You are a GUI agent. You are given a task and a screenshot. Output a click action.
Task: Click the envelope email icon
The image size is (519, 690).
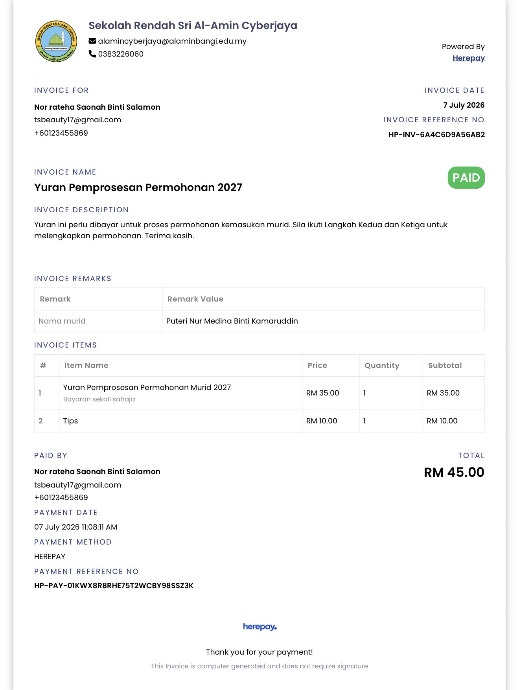pos(92,41)
